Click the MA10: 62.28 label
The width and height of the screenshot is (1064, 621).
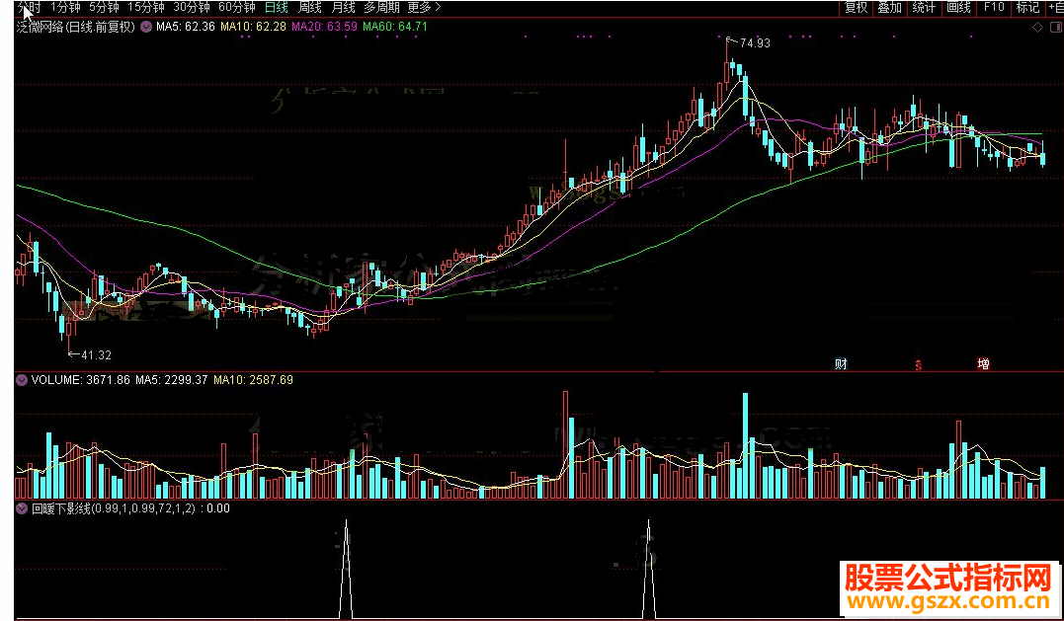[x=253, y=27]
